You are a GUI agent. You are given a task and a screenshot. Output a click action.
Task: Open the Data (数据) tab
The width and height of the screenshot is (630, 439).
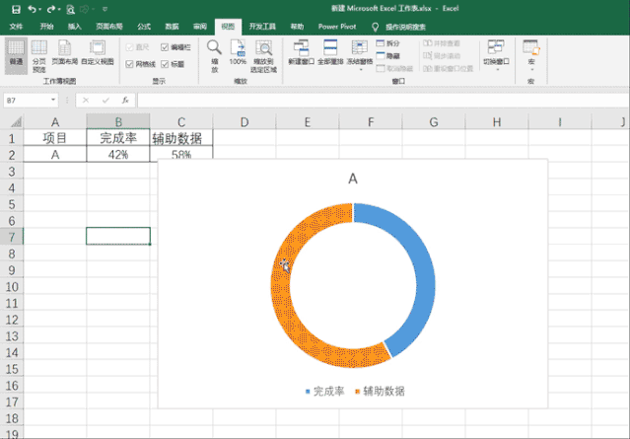(172, 27)
